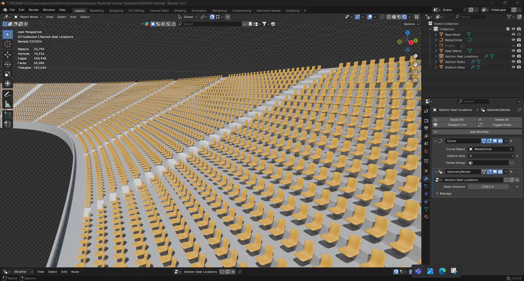Pick the Annotate pencil tool
Image resolution: width=524 pixels, height=281 pixels.
point(8,95)
